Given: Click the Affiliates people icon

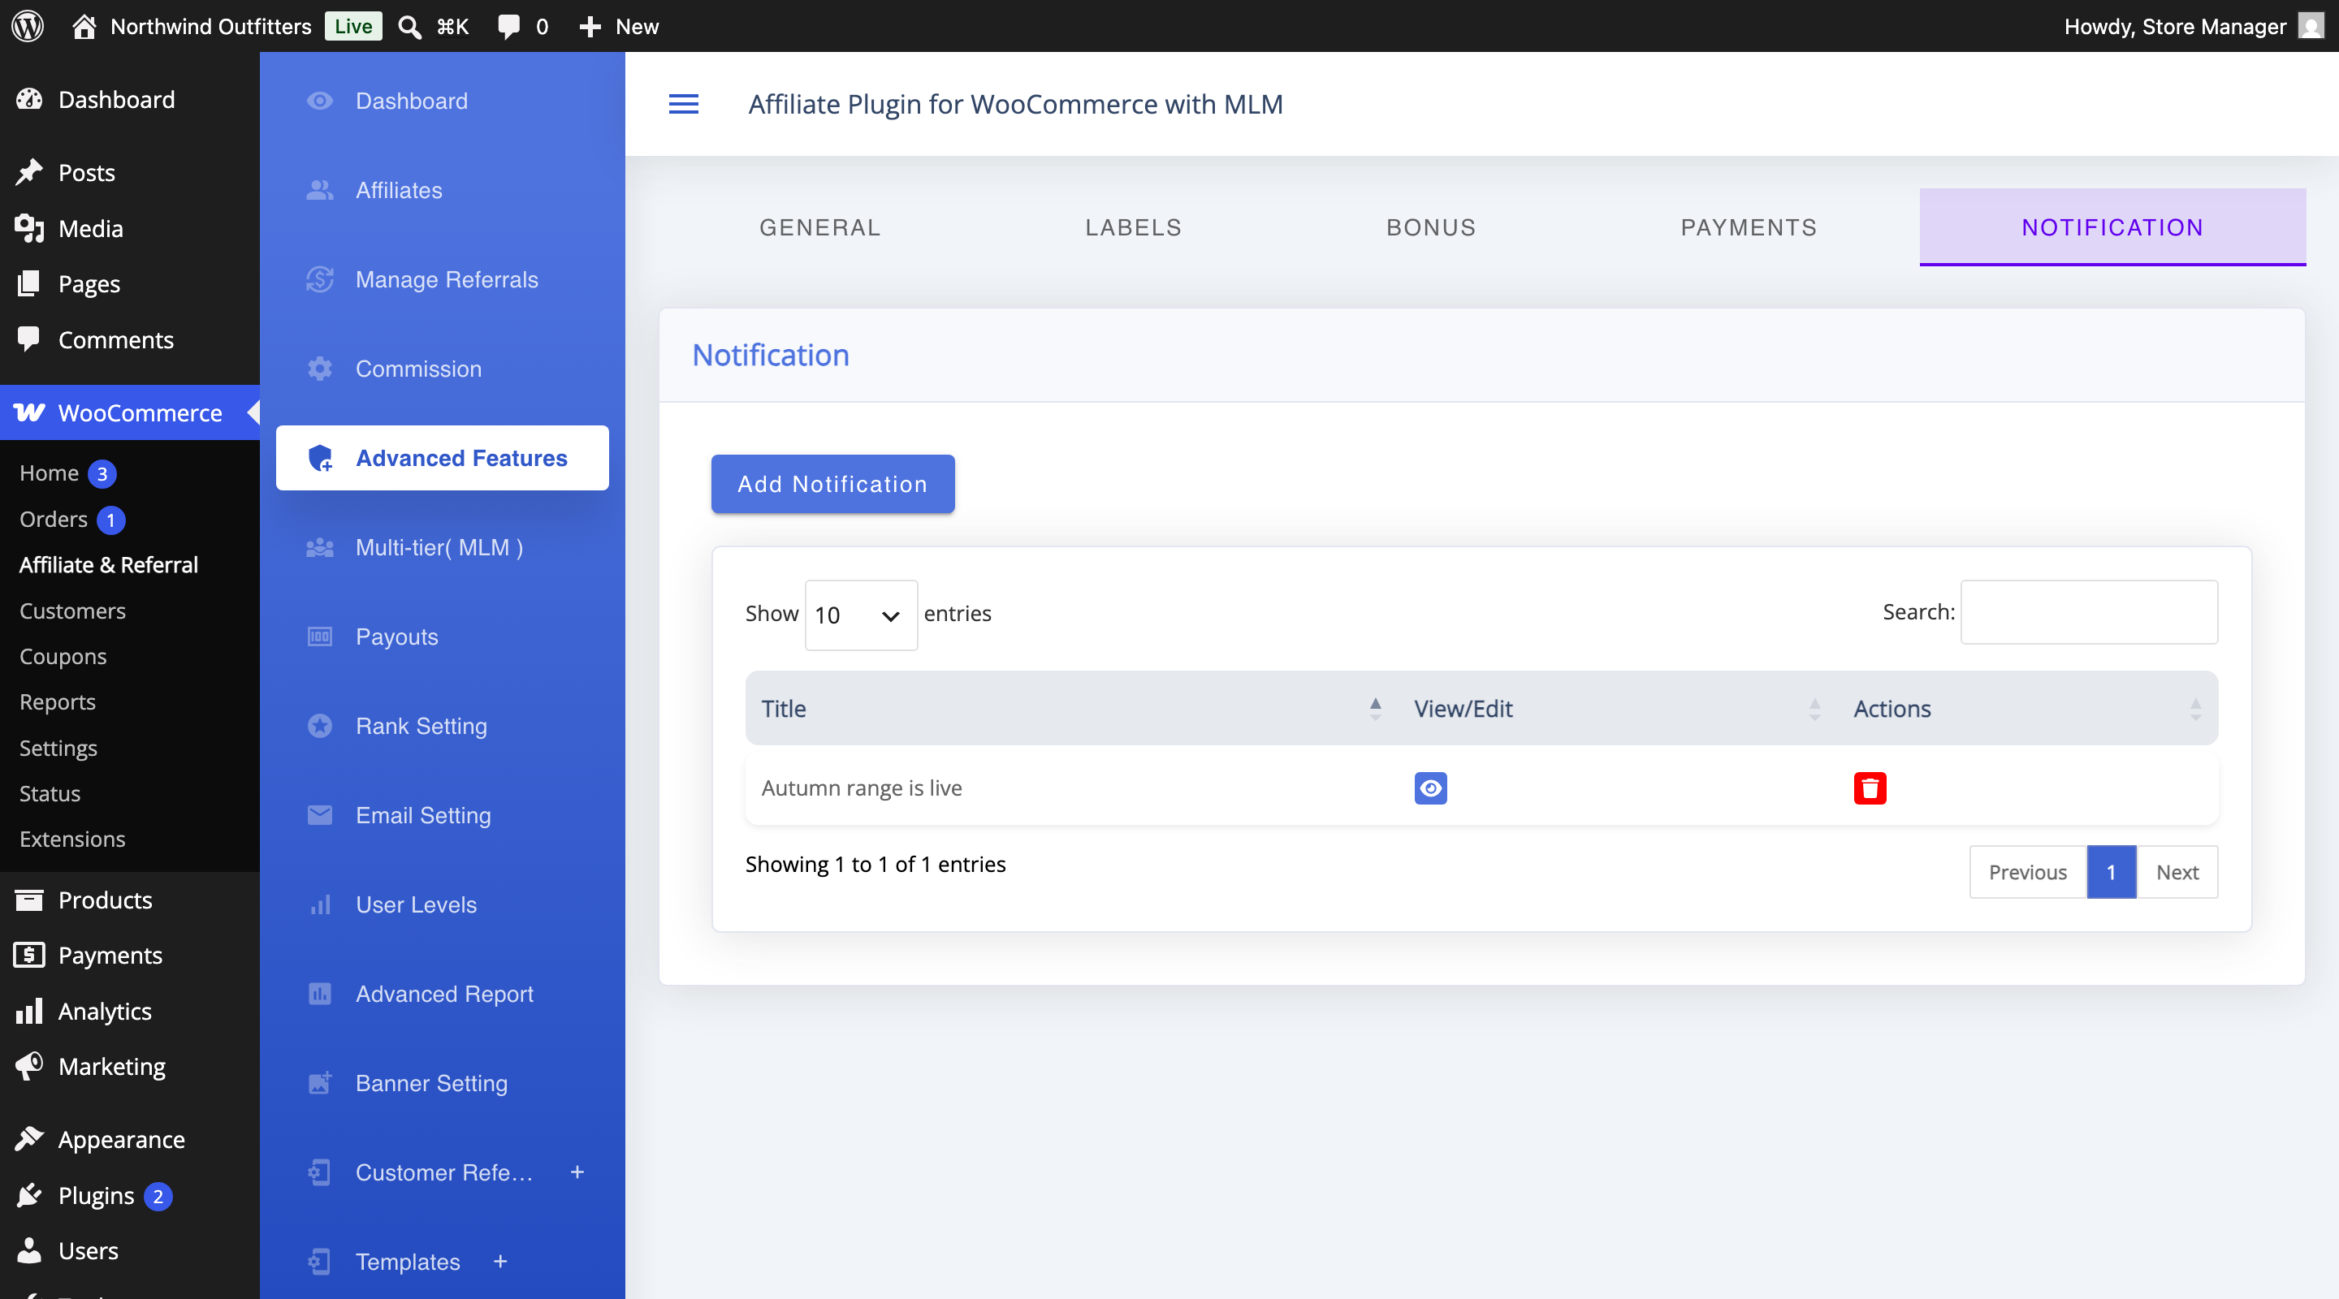Looking at the screenshot, I should (x=320, y=190).
